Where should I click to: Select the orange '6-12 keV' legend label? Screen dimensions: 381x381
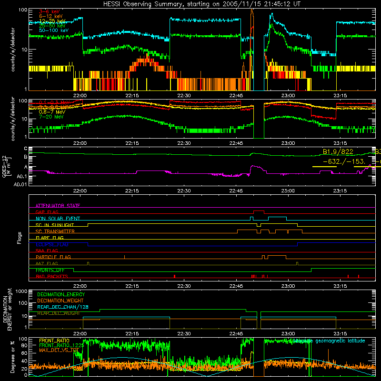(x=51, y=16)
